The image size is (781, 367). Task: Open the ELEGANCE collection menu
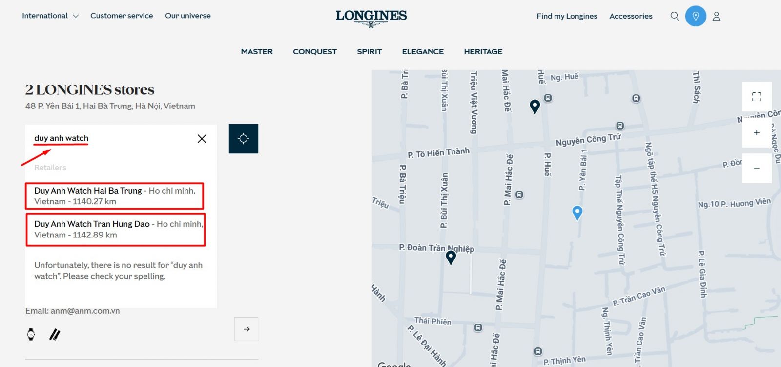[423, 51]
